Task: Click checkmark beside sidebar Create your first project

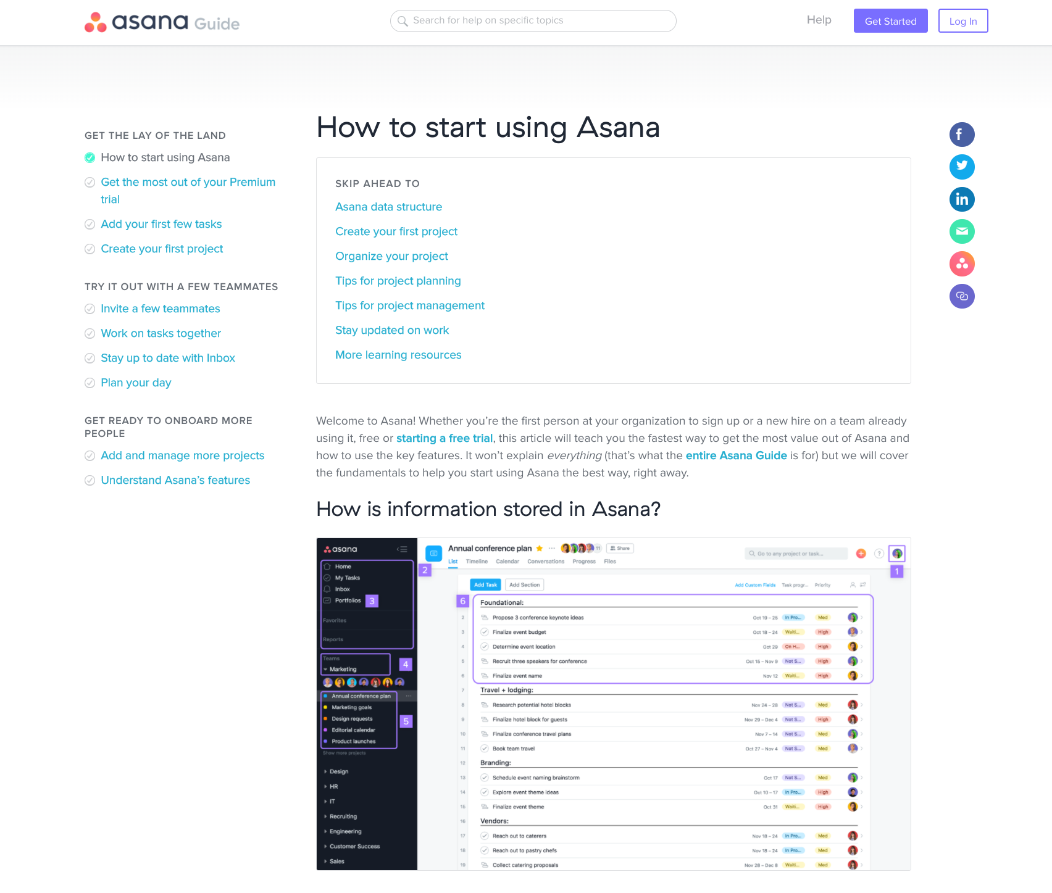Action: point(90,249)
